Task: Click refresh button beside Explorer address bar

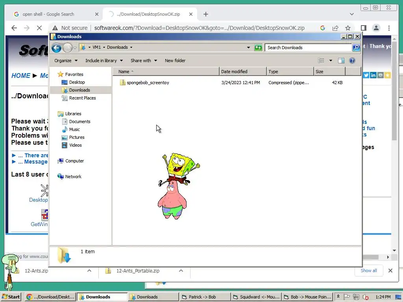Action: pyautogui.click(x=258, y=48)
